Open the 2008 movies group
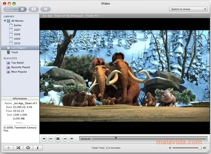This screenshot has height=154, width=211. pos(17,34)
